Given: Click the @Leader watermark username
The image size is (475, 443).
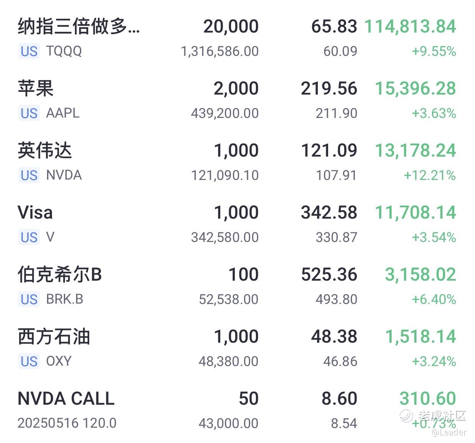Looking at the screenshot, I should coord(449,432).
